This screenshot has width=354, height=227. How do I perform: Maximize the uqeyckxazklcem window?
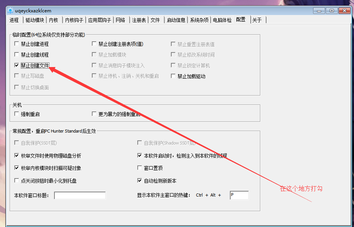coord(332,11)
